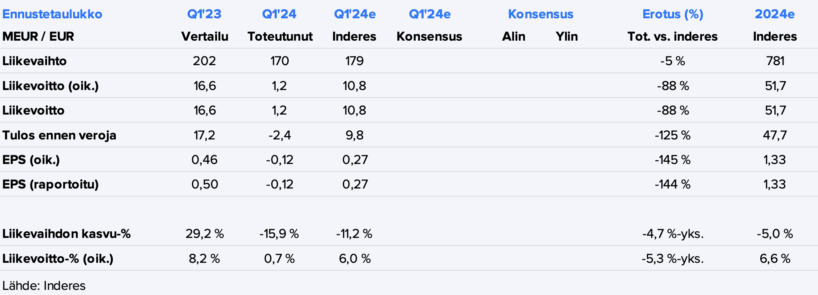Click the Liikevoitto-% (oik.) row label
This screenshot has width=818, height=295.
pos(58,259)
